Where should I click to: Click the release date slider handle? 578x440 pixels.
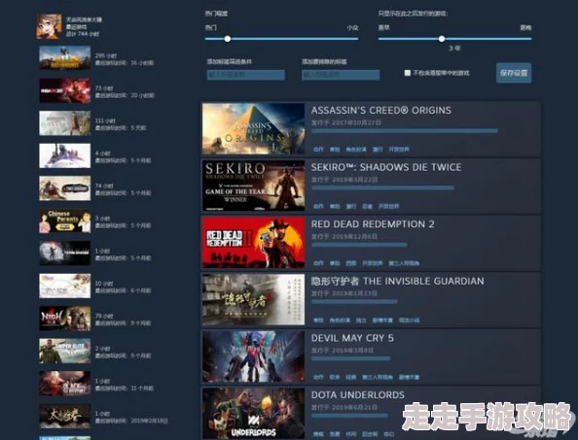[x=442, y=39]
